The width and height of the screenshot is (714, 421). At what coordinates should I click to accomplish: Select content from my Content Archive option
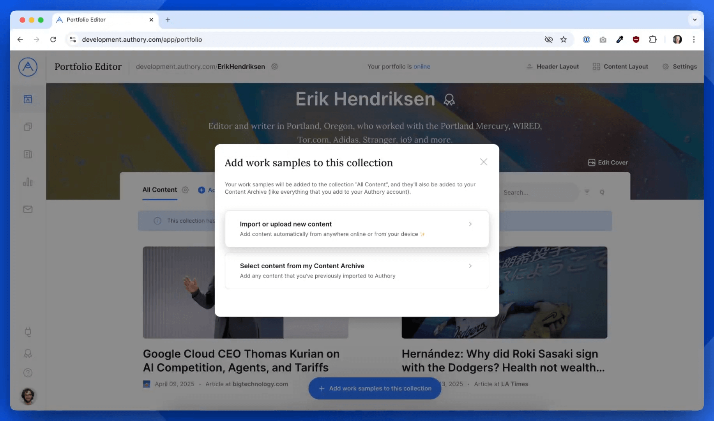coord(357,271)
